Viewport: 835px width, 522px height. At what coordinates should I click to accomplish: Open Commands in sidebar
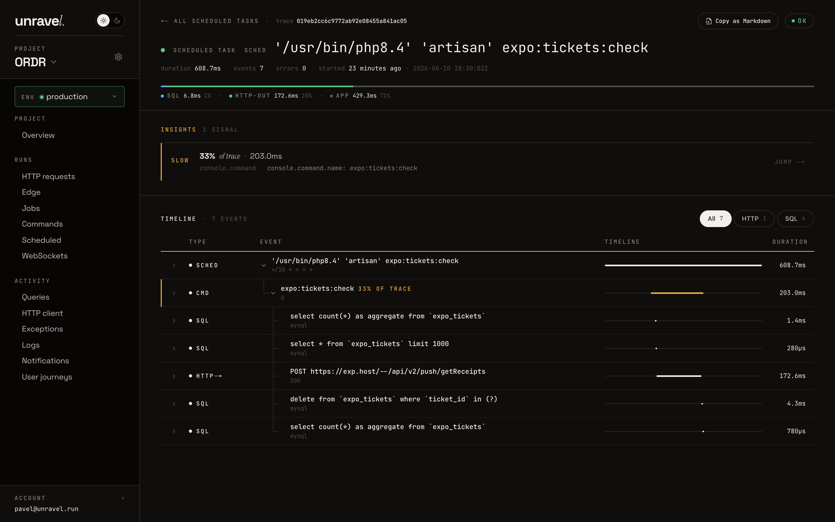coord(42,224)
